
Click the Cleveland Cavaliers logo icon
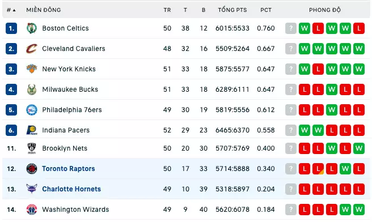point(32,49)
